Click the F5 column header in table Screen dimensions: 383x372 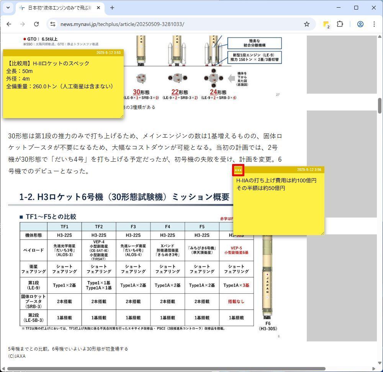(x=202, y=227)
